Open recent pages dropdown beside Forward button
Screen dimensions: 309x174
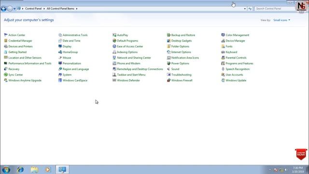[x=14, y=9]
